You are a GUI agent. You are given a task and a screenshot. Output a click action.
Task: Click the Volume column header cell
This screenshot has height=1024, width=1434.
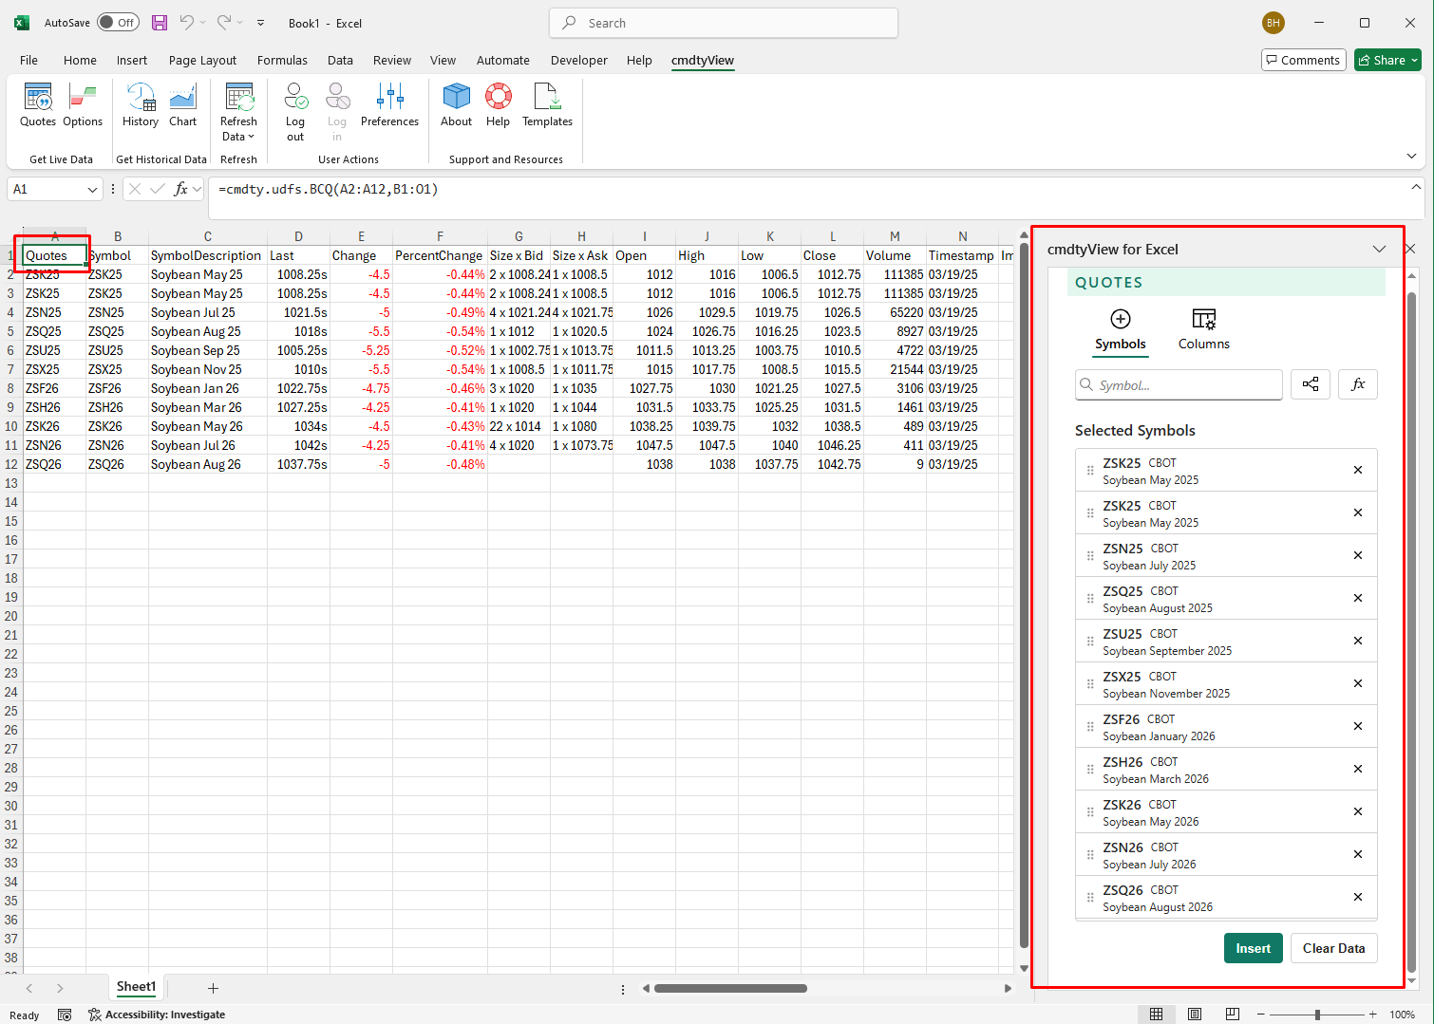tap(895, 255)
